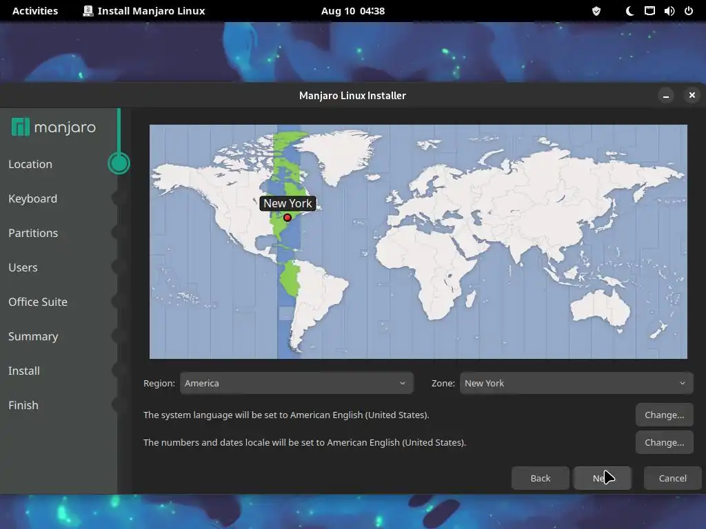Open the Activities overview

point(35,11)
